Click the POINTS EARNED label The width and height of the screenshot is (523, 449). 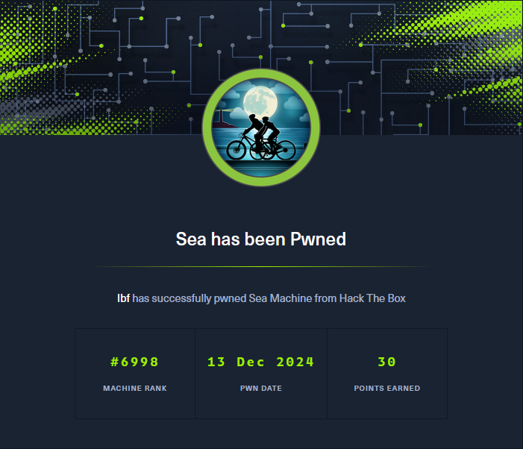(387, 389)
